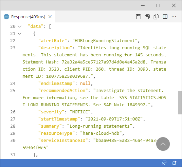Copy response body using the pages icon
Image resolution: width=182 pixels, height=167 pixels.
pos(156,17)
